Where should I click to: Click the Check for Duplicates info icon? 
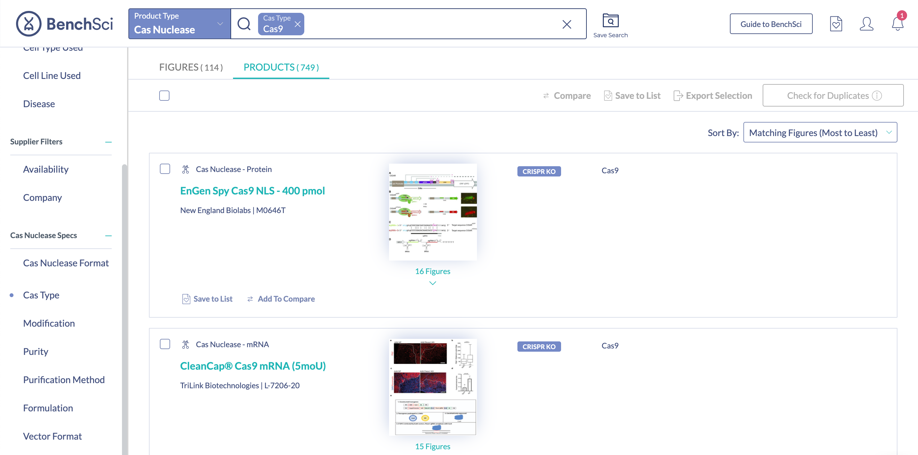(877, 96)
